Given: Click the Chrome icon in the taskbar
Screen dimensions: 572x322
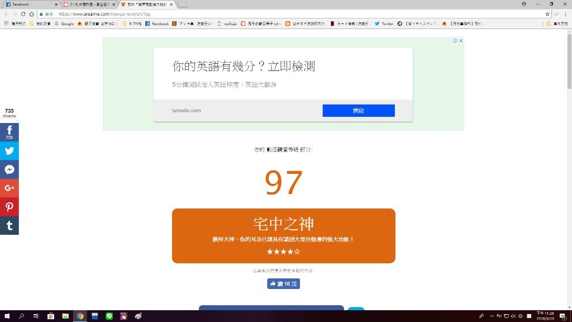Looking at the screenshot, I should (x=80, y=316).
